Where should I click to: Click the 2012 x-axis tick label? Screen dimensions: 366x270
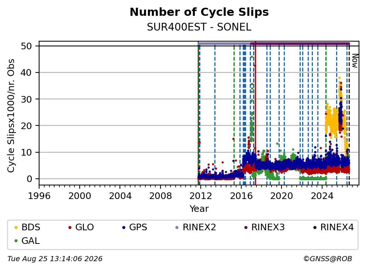click(x=201, y=196)
